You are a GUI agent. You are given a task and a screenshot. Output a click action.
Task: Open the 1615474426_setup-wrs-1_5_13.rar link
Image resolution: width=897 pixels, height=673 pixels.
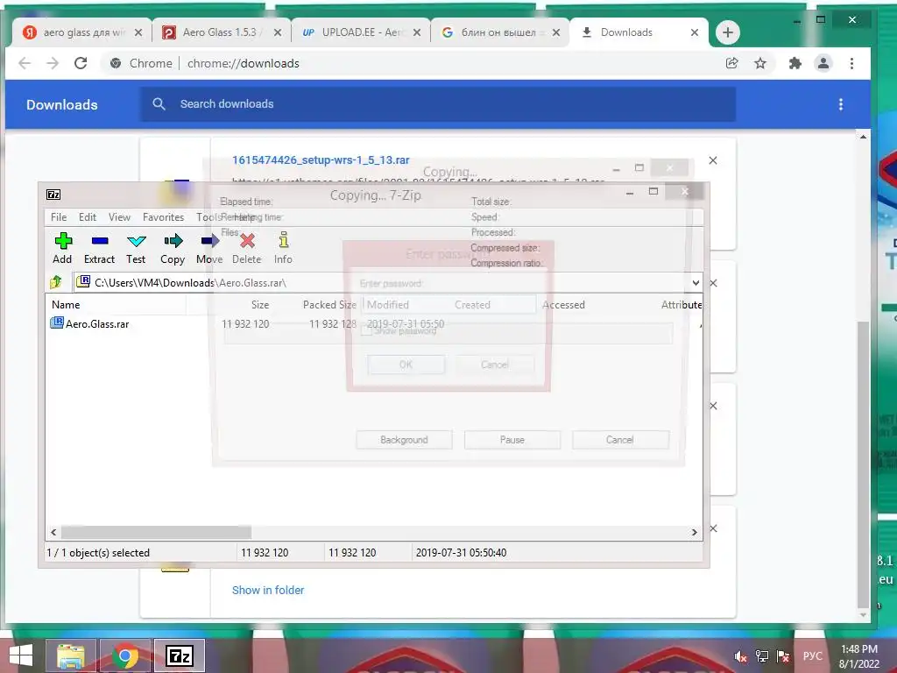click(x=321, y=160)
